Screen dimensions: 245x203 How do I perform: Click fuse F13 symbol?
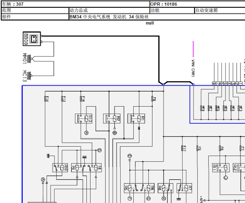(62, 99)
